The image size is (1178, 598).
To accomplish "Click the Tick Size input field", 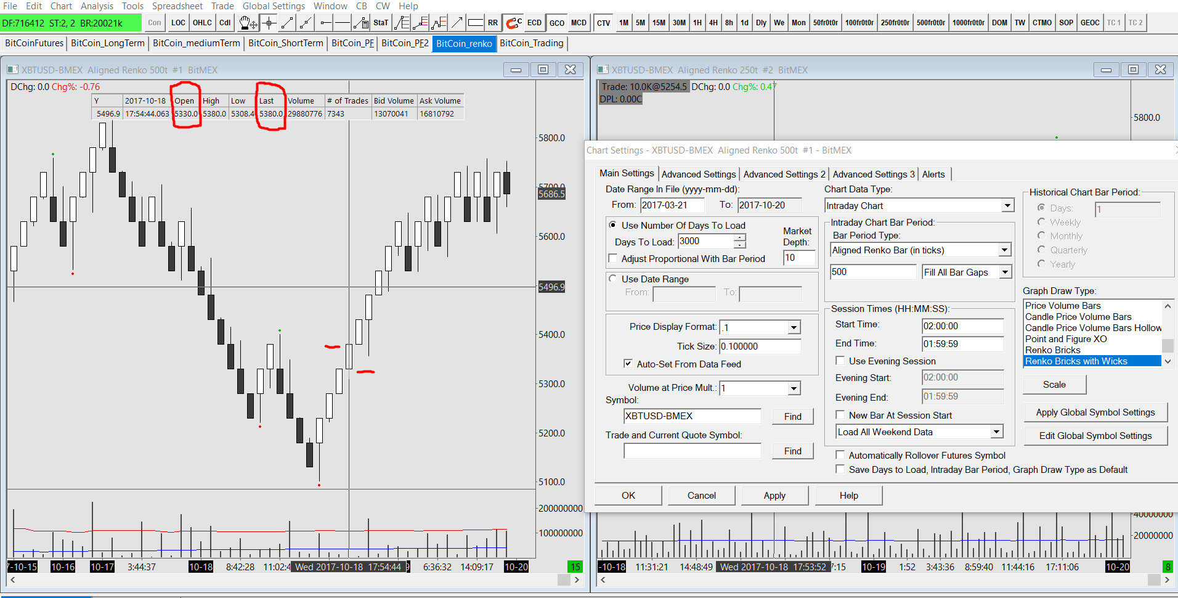I will point(760,346).
